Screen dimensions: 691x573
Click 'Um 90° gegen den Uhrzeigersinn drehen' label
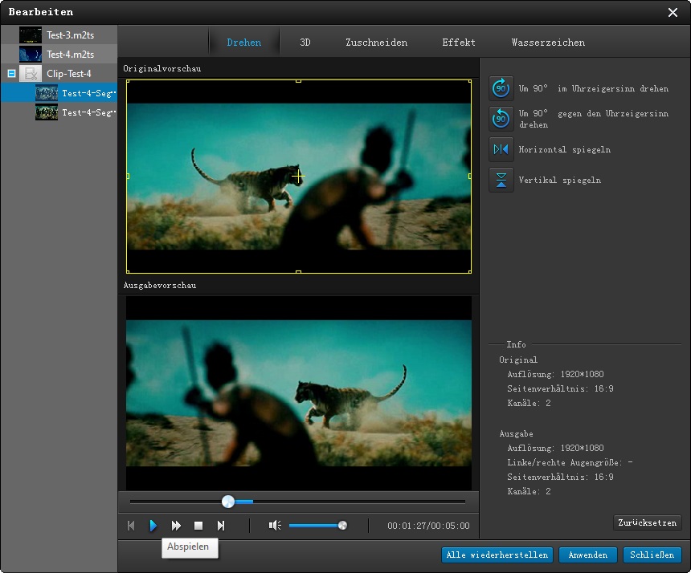pos(594,119)
